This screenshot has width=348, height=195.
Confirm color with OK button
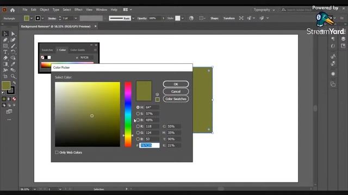(x=176, y=84)
